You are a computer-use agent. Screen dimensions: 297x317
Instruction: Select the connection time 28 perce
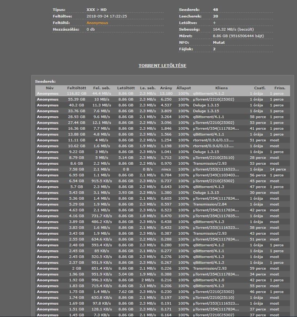click(258, 158)
